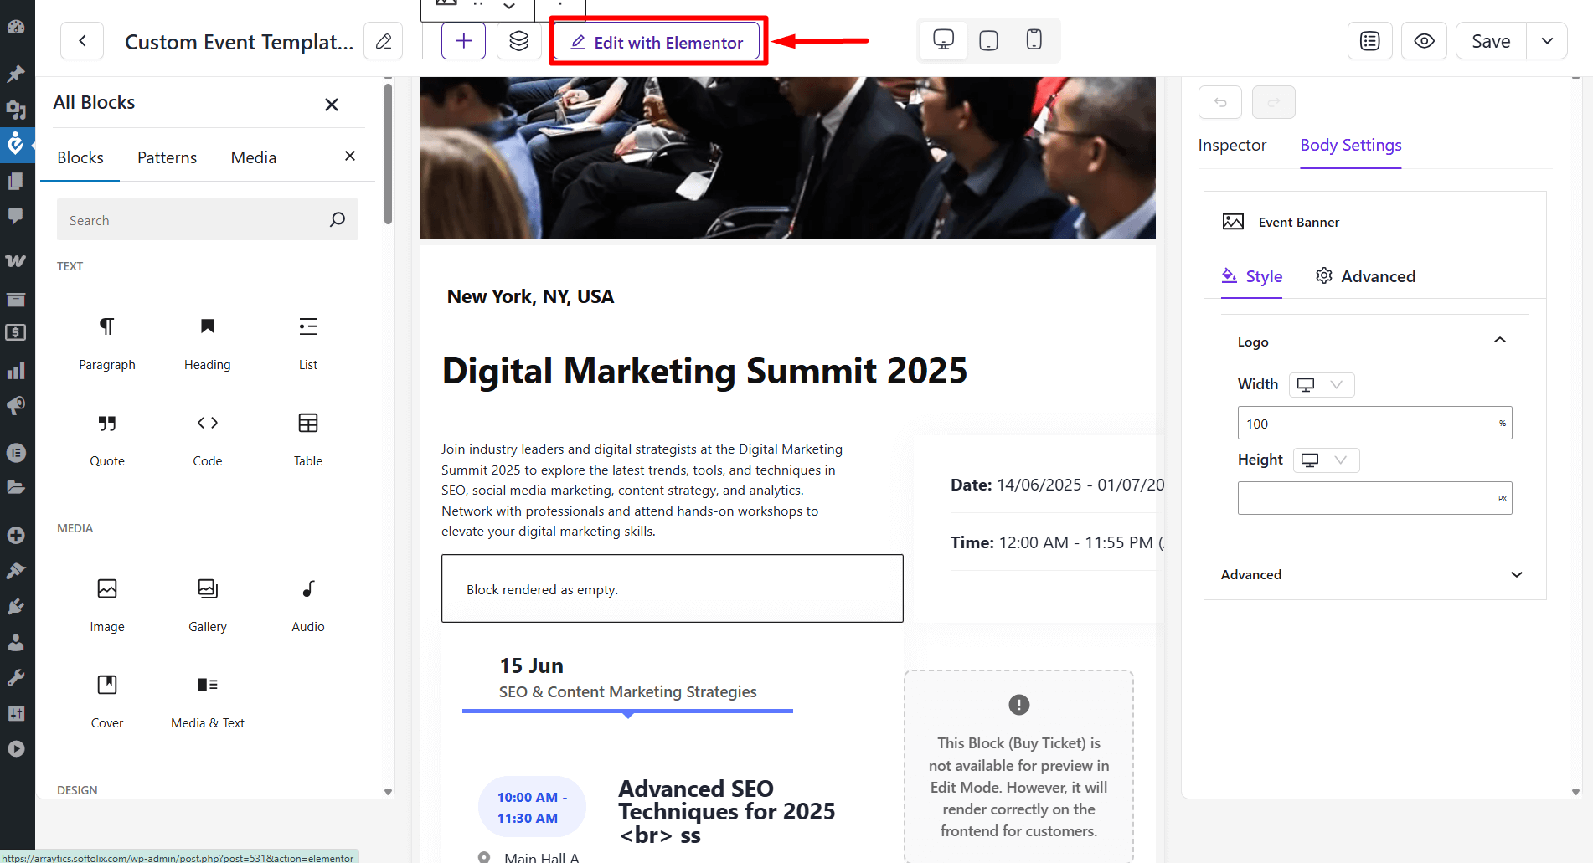This screenshot has width=1593, height=863.
Task: Click Edit with Elementor button
Action: tap(657, 42)
